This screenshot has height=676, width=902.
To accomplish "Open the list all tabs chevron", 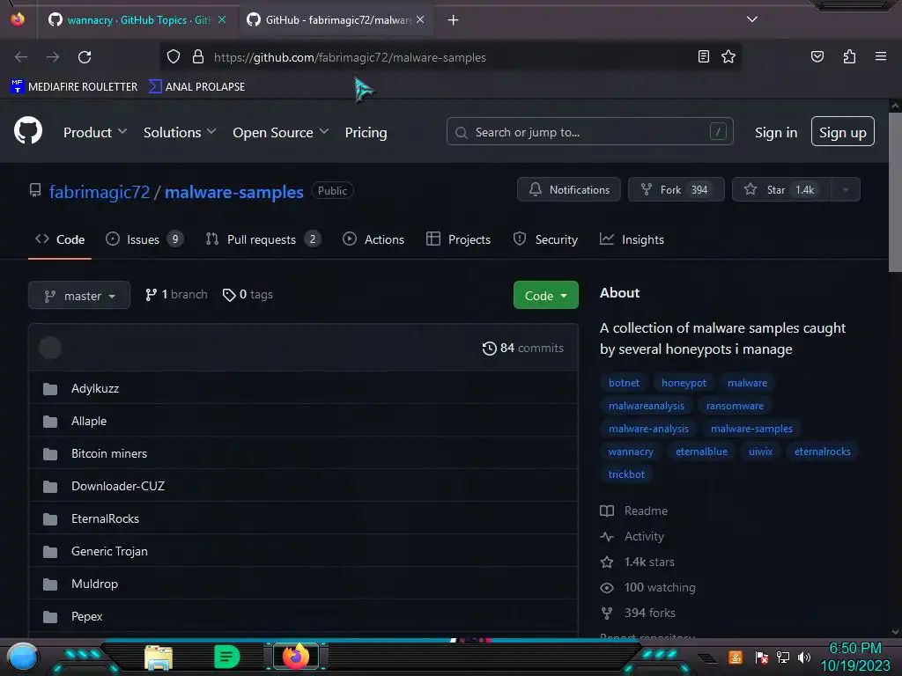I will click(752, 19).
